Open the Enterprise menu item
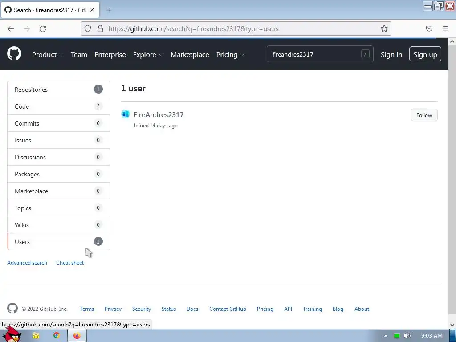 click(110, 55)
